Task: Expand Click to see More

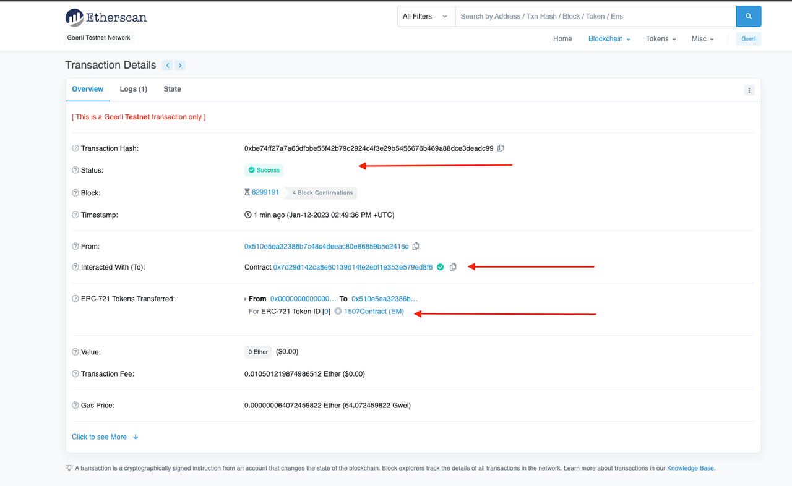Action: 105,437
